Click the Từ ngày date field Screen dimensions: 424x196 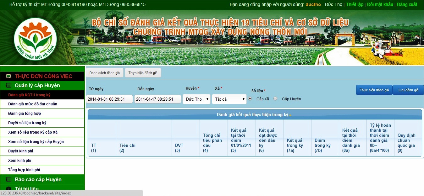coord(109,99)
